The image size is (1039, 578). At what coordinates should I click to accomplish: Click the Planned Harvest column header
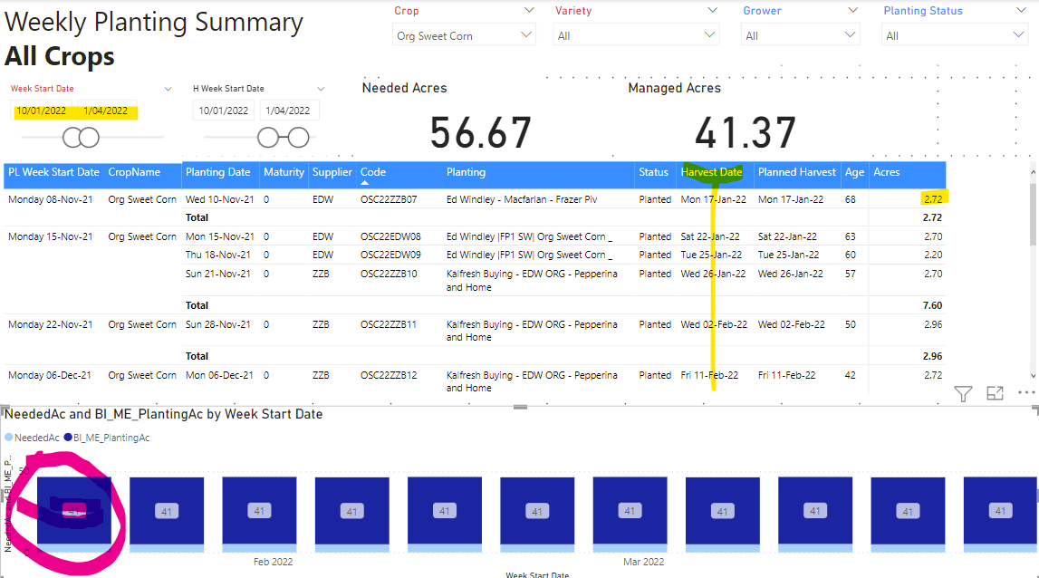[x=797, y=172]
